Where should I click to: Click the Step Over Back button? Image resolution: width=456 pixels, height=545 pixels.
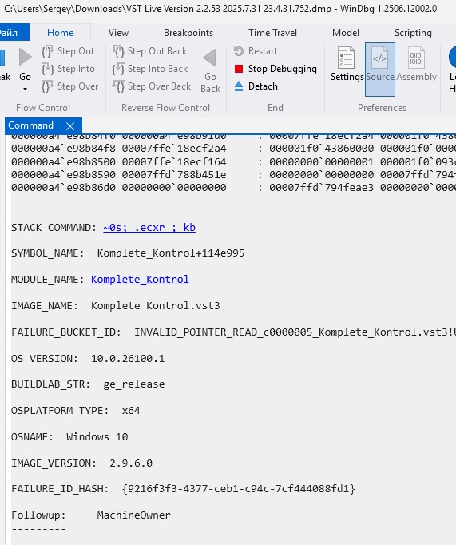tap(152, 86)
